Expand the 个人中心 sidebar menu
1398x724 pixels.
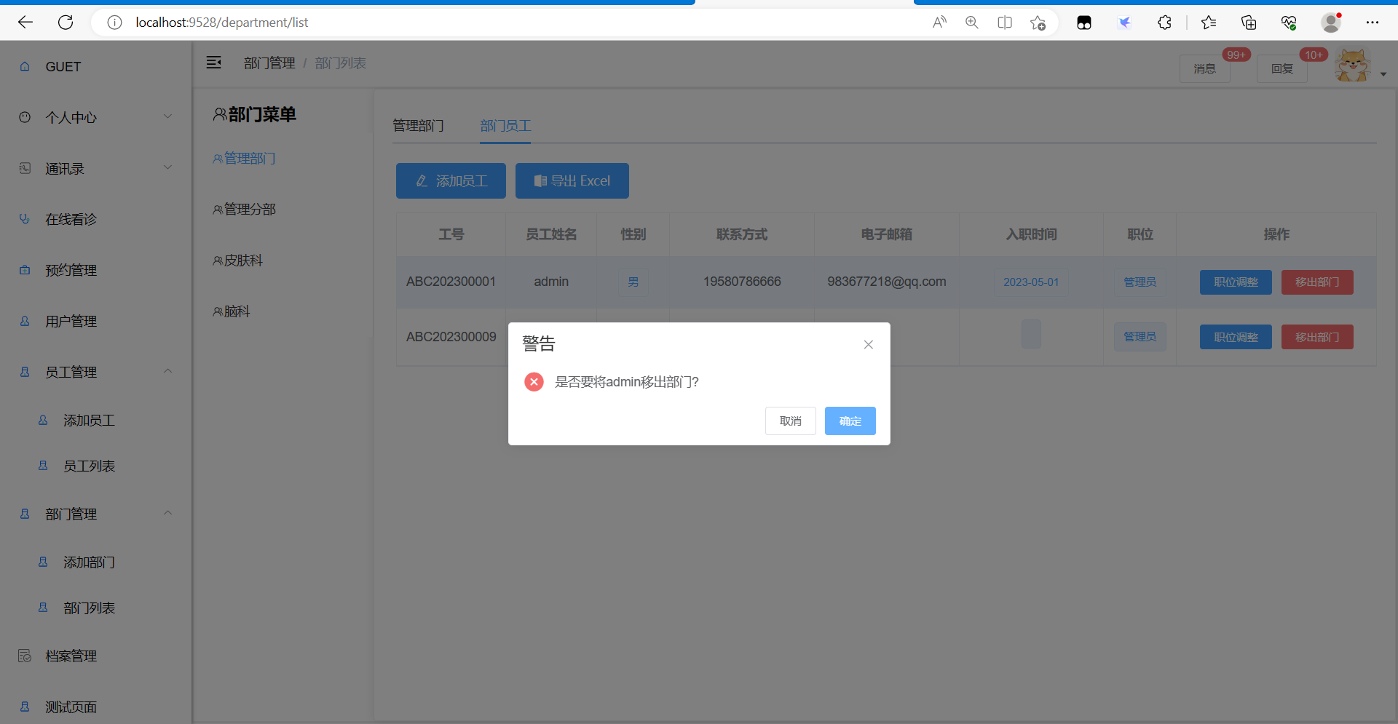point(93,117)
